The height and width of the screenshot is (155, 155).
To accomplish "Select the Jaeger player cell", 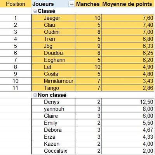I will 53,18.
